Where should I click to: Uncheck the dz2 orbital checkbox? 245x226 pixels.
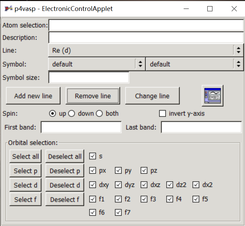click(170, 185)
